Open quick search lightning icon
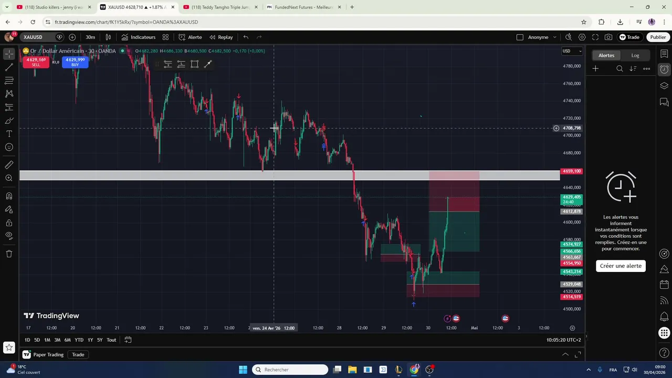The image size is (672, 378). 569,37
